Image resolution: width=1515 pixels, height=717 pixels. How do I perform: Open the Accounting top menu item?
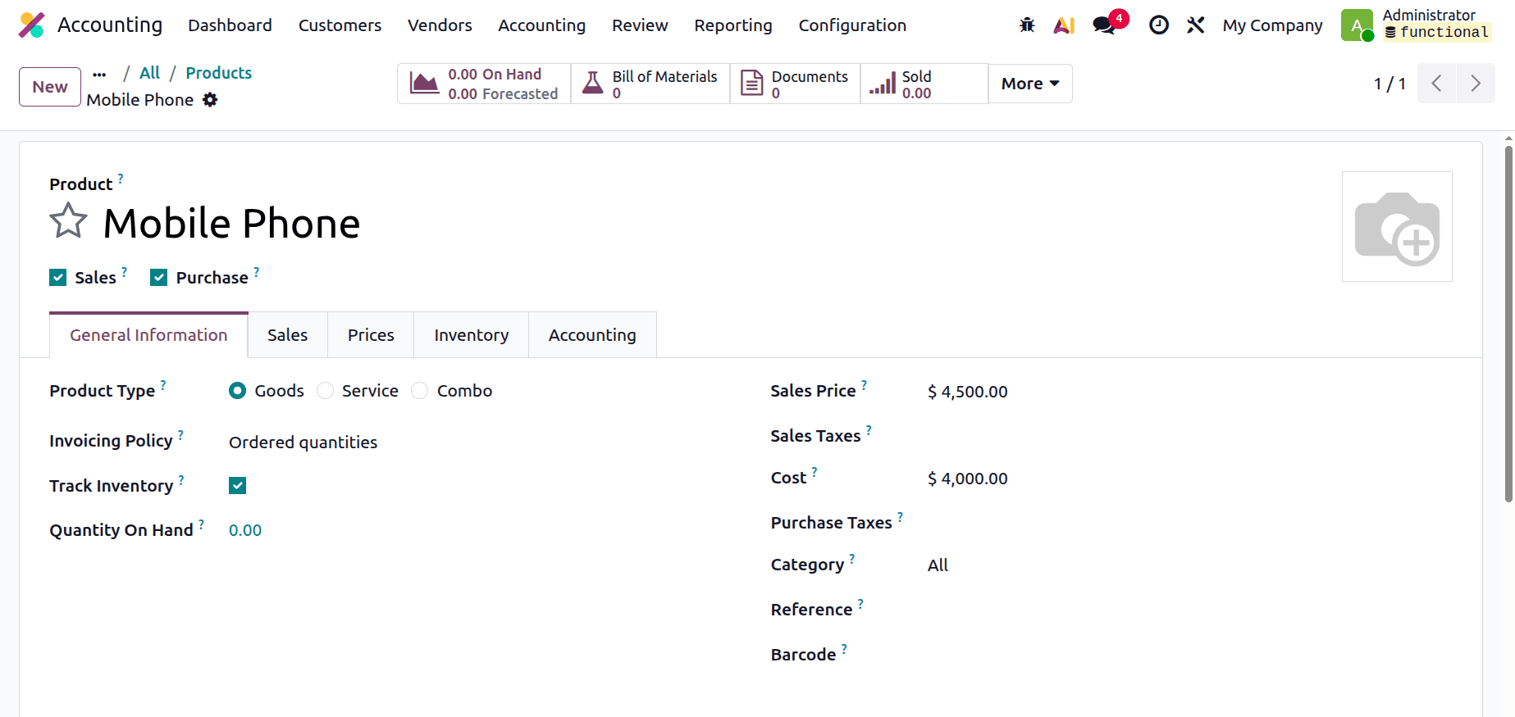point(542,25)
